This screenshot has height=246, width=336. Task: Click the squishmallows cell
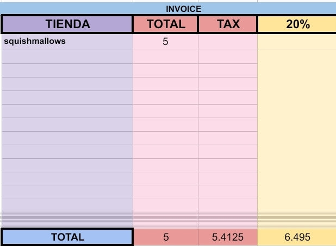[67, 41]
